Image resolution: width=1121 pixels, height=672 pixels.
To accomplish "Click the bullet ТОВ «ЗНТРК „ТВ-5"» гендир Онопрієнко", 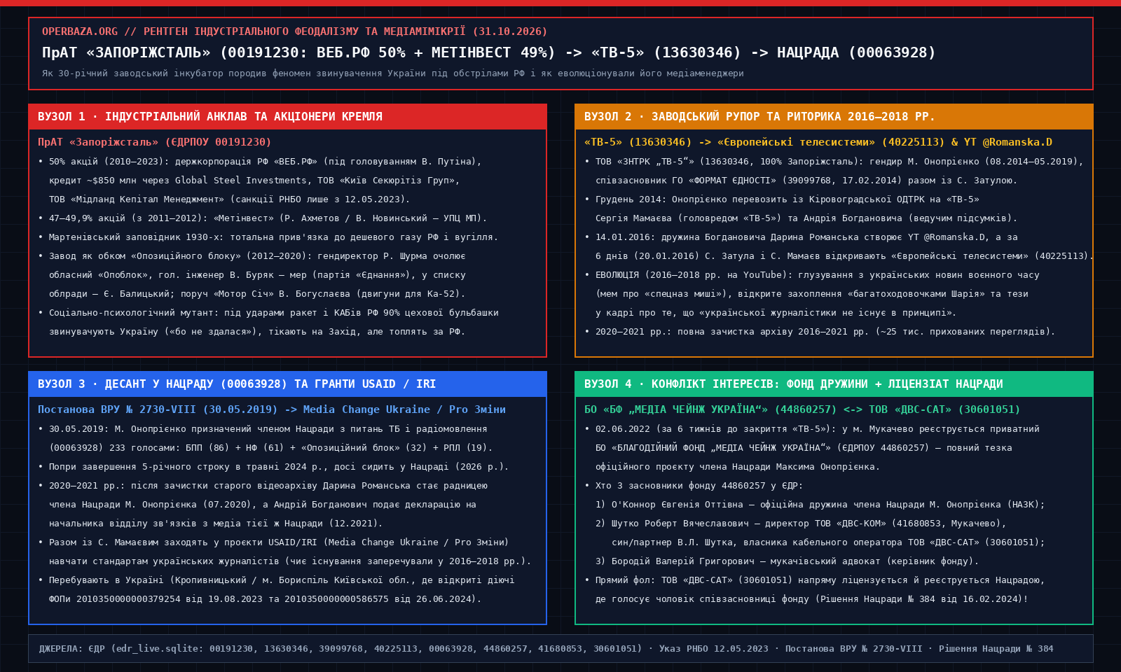I will coord(834,162).
